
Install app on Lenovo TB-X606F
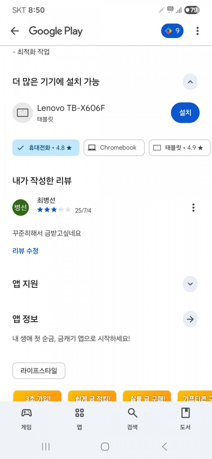pyautogui.click(x=185, y=113)
